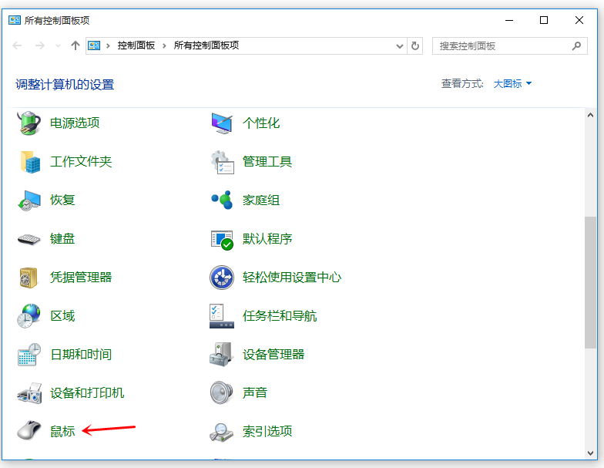Open the 任务栏和导航 icon
Image resolution: width=604 pixels, height=468 pixels.
[x=222, y=316]
